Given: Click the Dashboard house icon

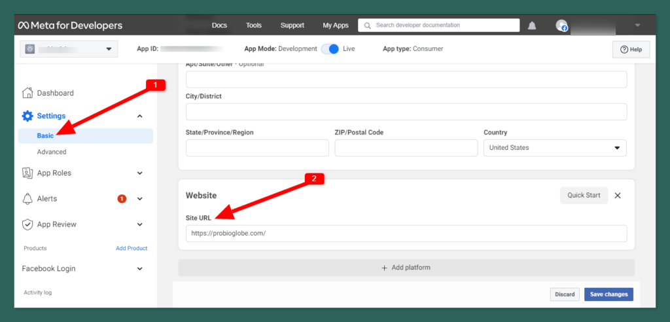Looking at the screenshot, I should 27,93.
